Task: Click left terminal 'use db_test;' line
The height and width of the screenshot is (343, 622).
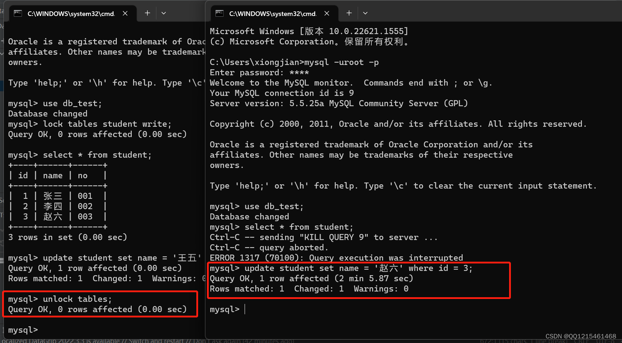Action: tap(55, 103)
